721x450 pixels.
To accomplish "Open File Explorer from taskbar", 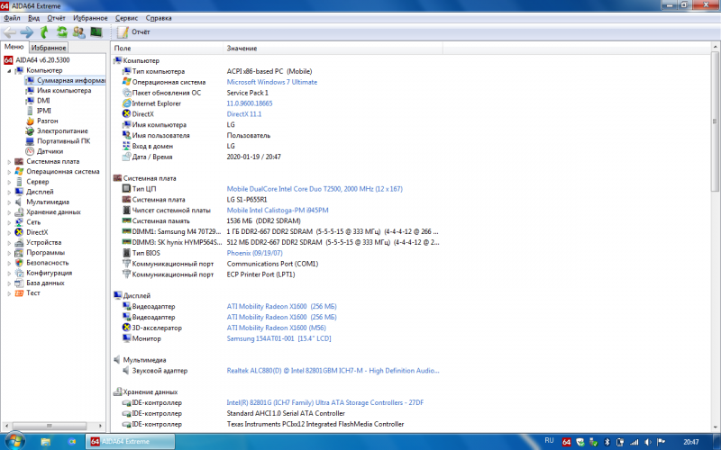I will point(46,442).
